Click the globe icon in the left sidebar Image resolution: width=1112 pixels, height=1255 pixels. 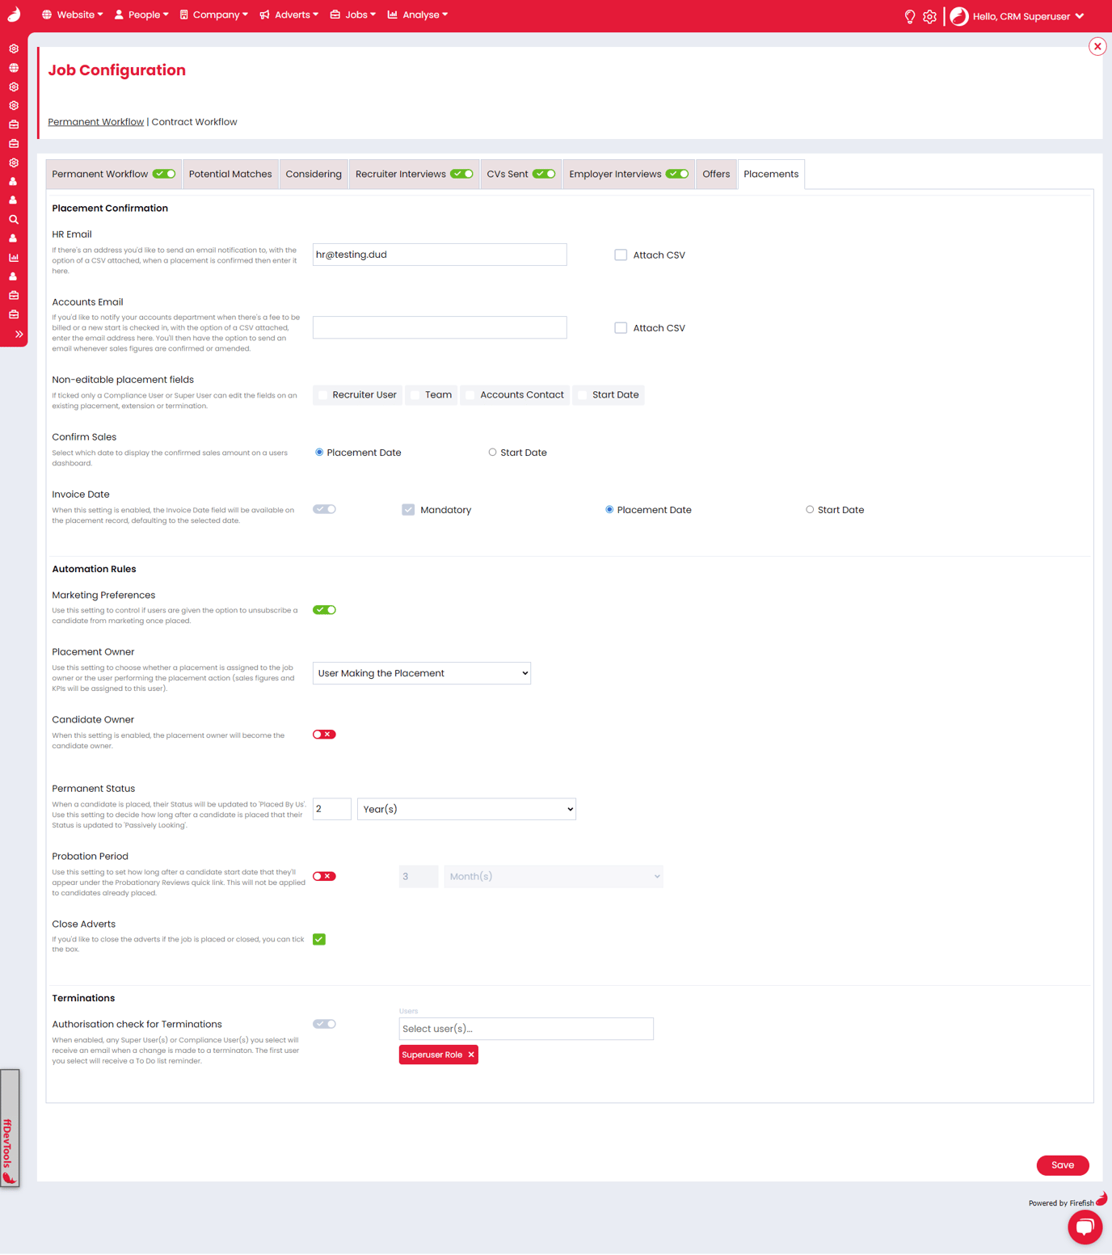pyautogui.click(x=13, y=68)
